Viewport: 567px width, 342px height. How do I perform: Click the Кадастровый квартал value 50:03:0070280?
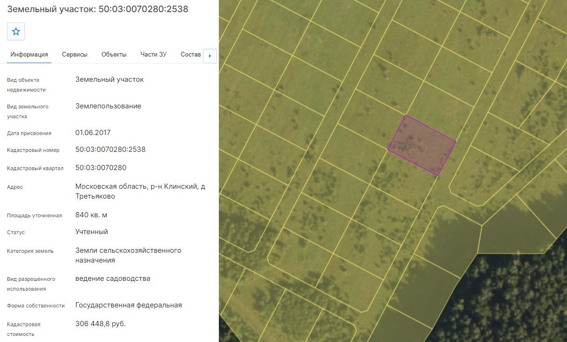click(101, 168)
